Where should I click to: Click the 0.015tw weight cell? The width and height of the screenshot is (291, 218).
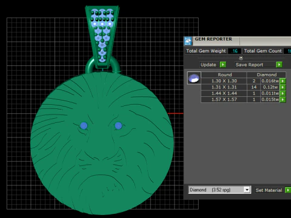270,99
